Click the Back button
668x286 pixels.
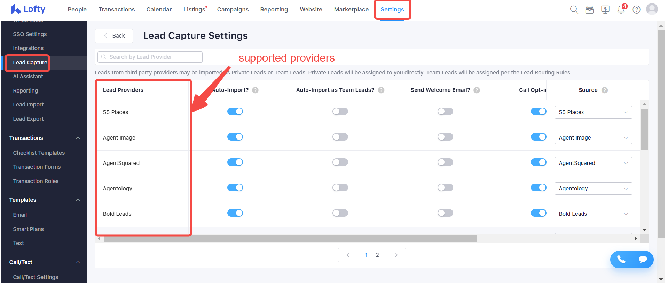[x=114, y=36]
